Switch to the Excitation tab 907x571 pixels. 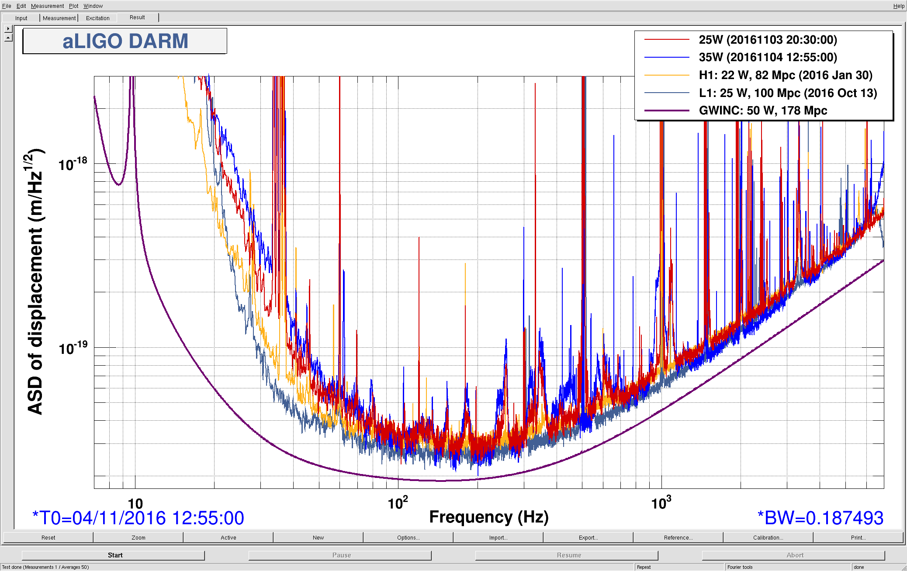point(97,18)
